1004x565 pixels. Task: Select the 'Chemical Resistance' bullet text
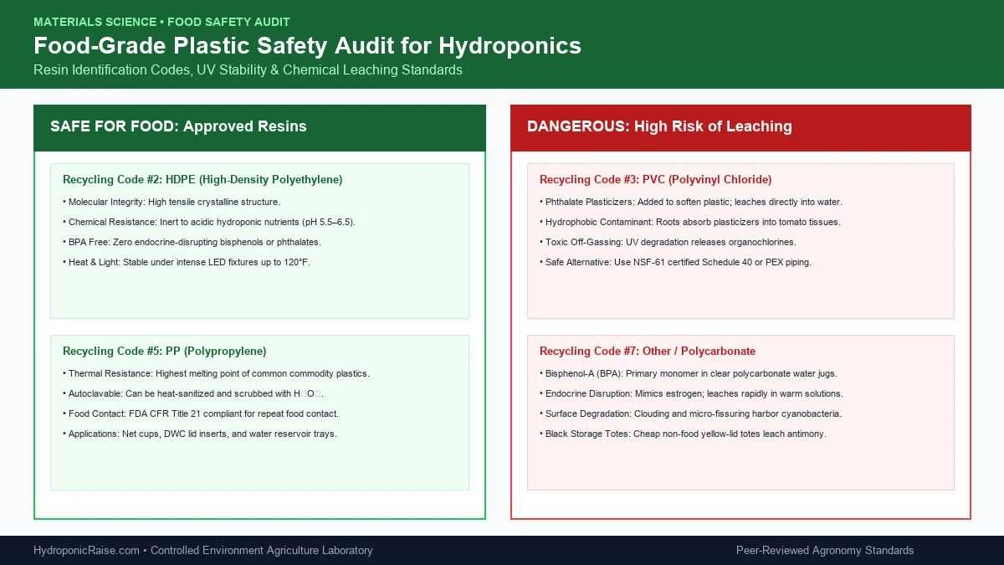209,222
